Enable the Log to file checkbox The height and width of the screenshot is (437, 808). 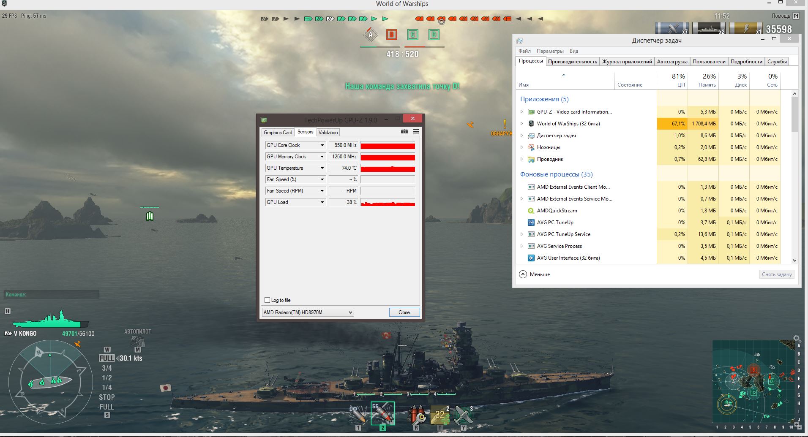[267, 300]
